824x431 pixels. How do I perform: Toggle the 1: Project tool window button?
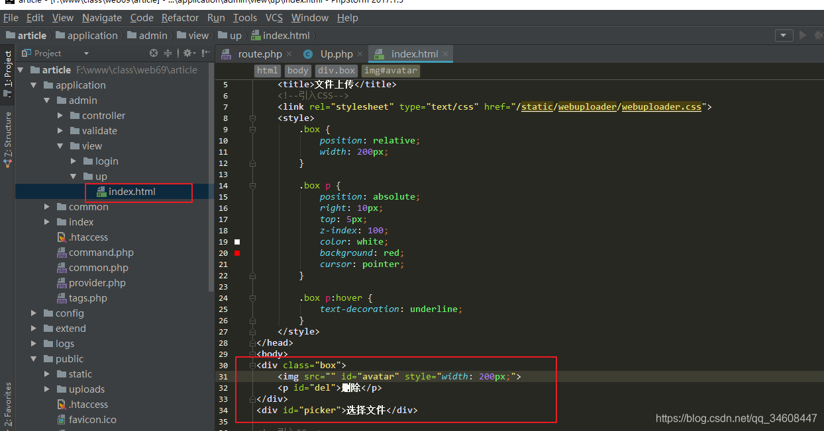(x=7, y=74)
